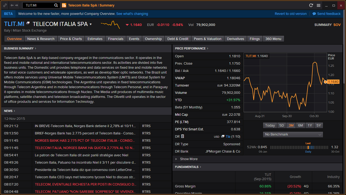Image resolution: width=346 pixels, height=195 pixels.
Task: Open the PRICE PERFORMANCE section header
Action: (x=192, y=48)
